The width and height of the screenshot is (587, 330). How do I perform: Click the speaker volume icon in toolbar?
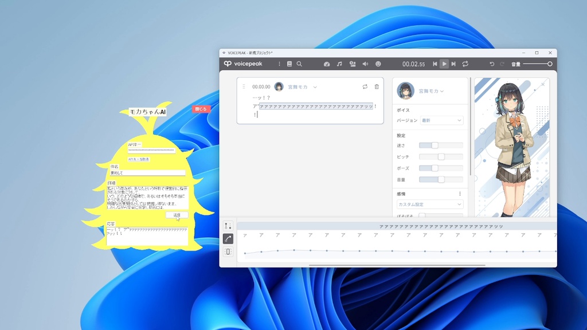tap(365, 64)
